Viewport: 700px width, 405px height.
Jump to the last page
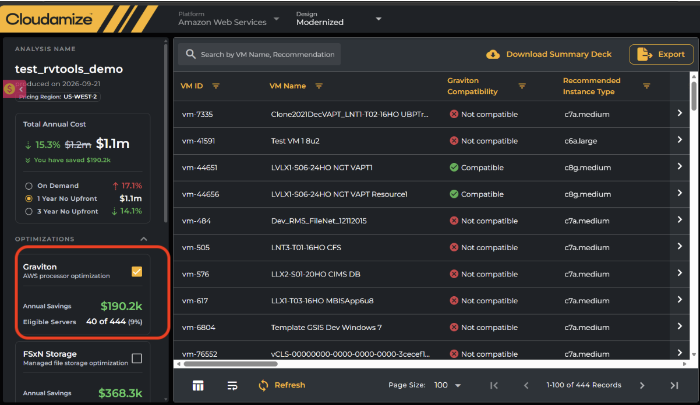pyautogui.click(x=674, y=385)
